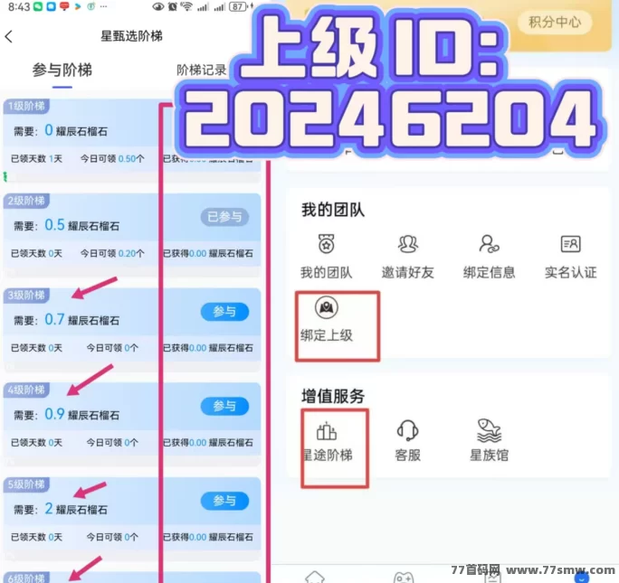Select the 5级阶梯 label
Screen dimensions: 619x583
click(26, 484)
